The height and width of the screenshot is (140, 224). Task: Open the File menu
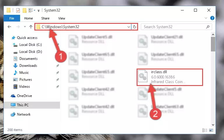[12, 18]
